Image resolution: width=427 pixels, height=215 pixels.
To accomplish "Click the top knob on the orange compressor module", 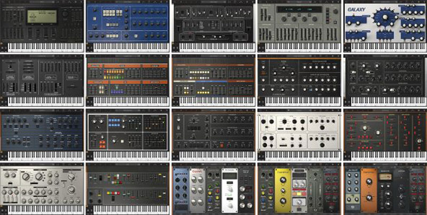I will click(368, 181).
